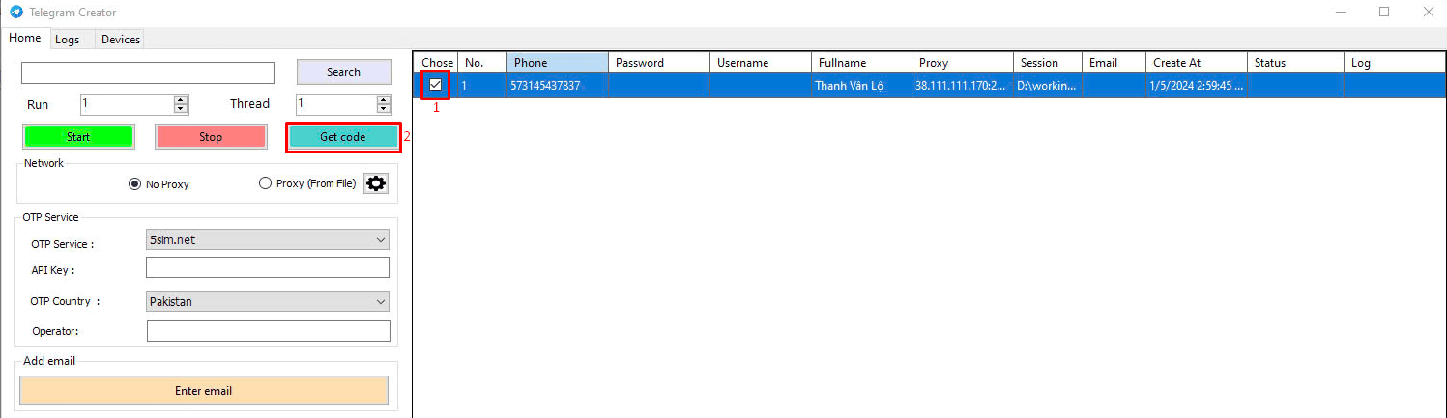Open the OTP Country dropdown
The image size is (1447, 418).
[268, 301]
